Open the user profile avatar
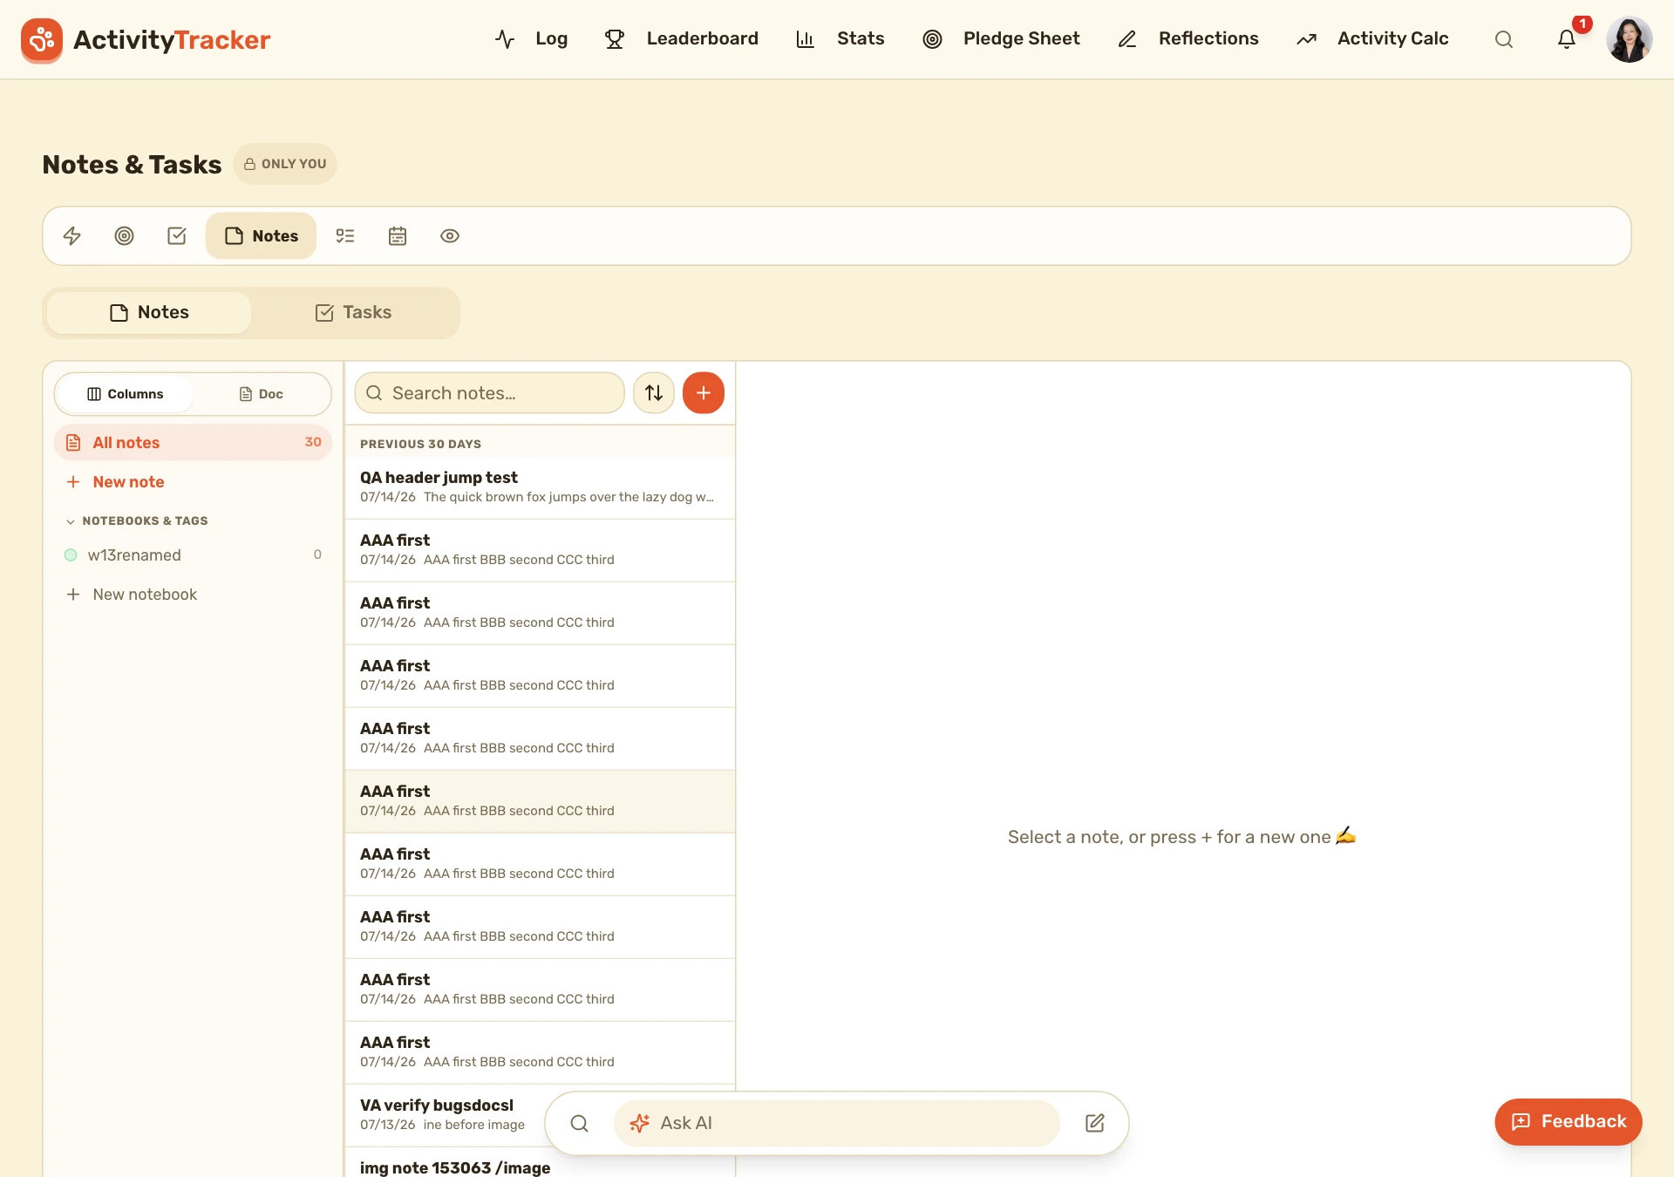The height and width of the screenshot is (1177, 1674). (x=1630, y=39)
